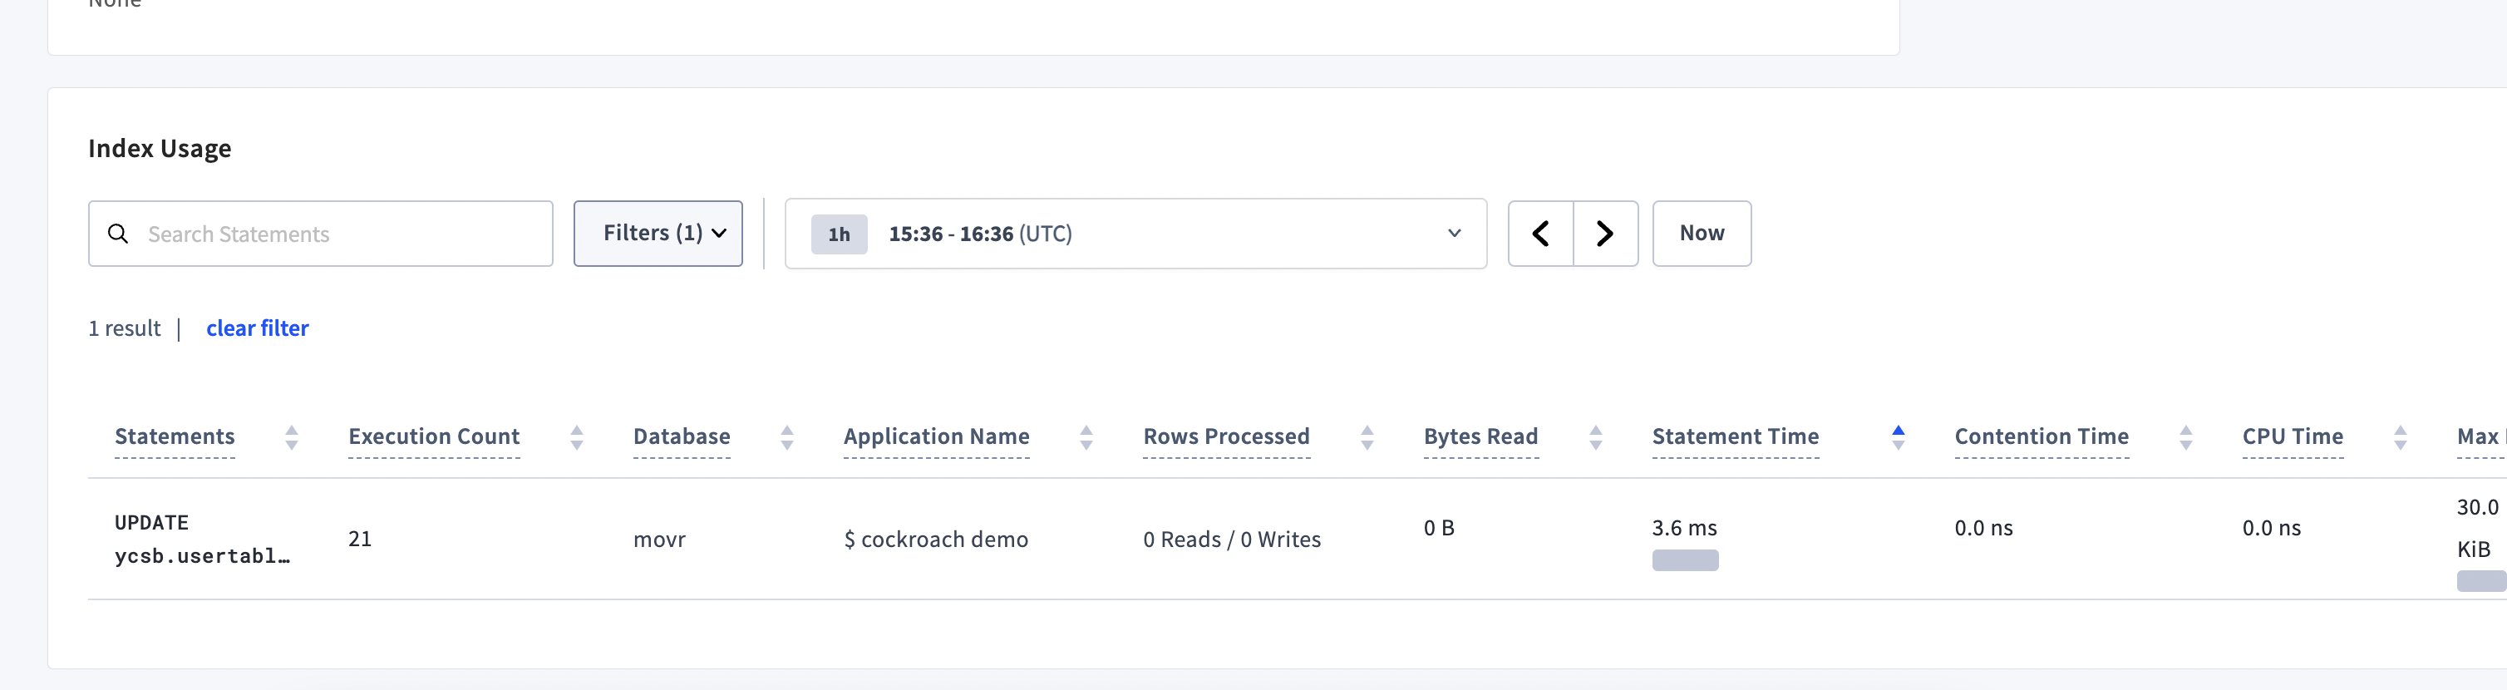Viewport: 2507px width, 690px height.
Task: Sort by Execution Count arrows
Action: [576, 438]
